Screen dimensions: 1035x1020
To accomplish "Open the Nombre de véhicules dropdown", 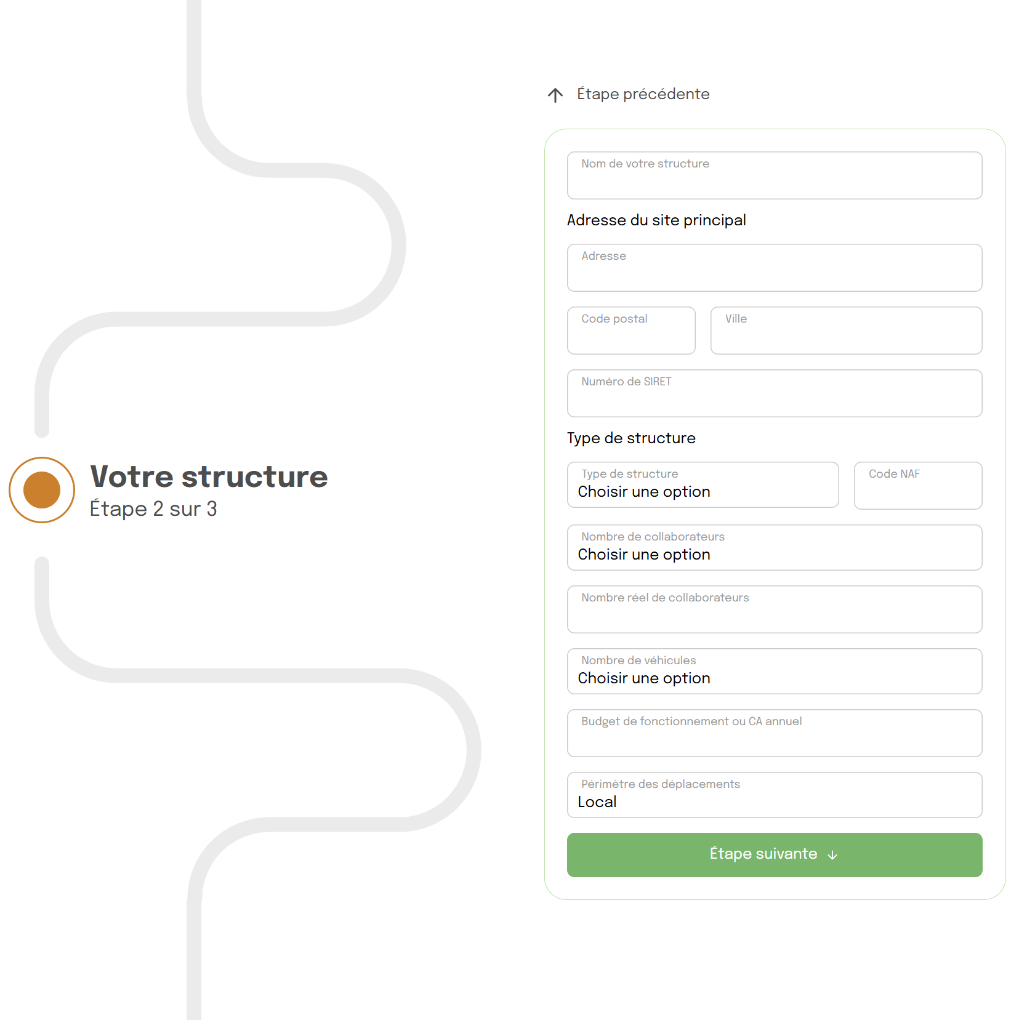I will coord(774,672).
